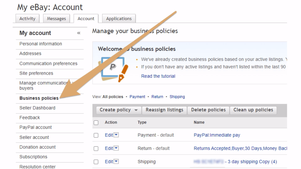
Task: Open the PayPal:Immediate pay policy name
Action: (x=217, y=135)
